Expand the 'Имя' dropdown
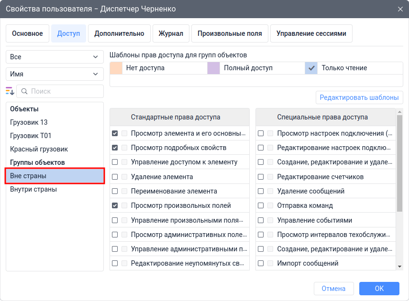Screen dimensions: 409x301 pos(55,74)
